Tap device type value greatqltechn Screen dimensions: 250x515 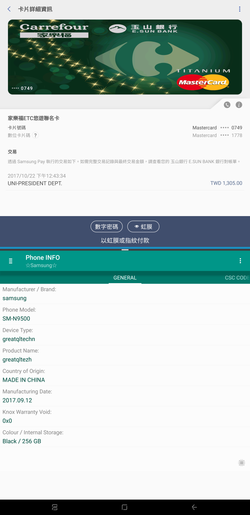pos(19,339)
